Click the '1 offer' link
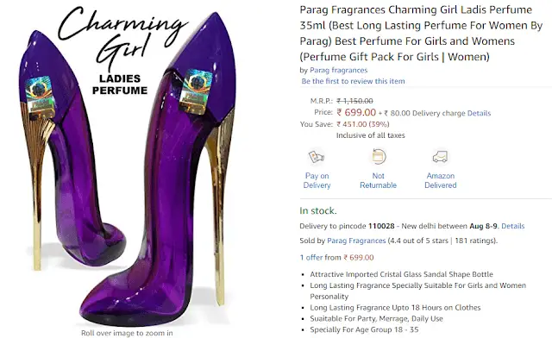 311,257
